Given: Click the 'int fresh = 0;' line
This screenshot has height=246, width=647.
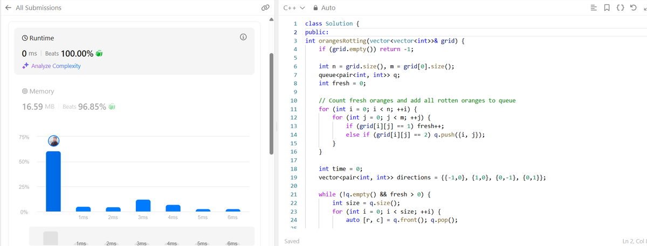Looking at the screenshot, I should (x=342, y=83).
